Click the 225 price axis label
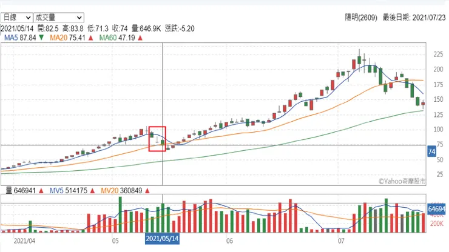 438,55
